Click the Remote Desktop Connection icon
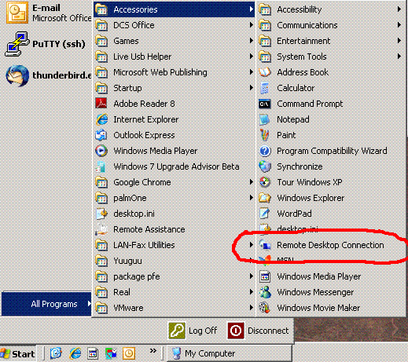This screenshot has height=362, width=408. click(265, 245)
